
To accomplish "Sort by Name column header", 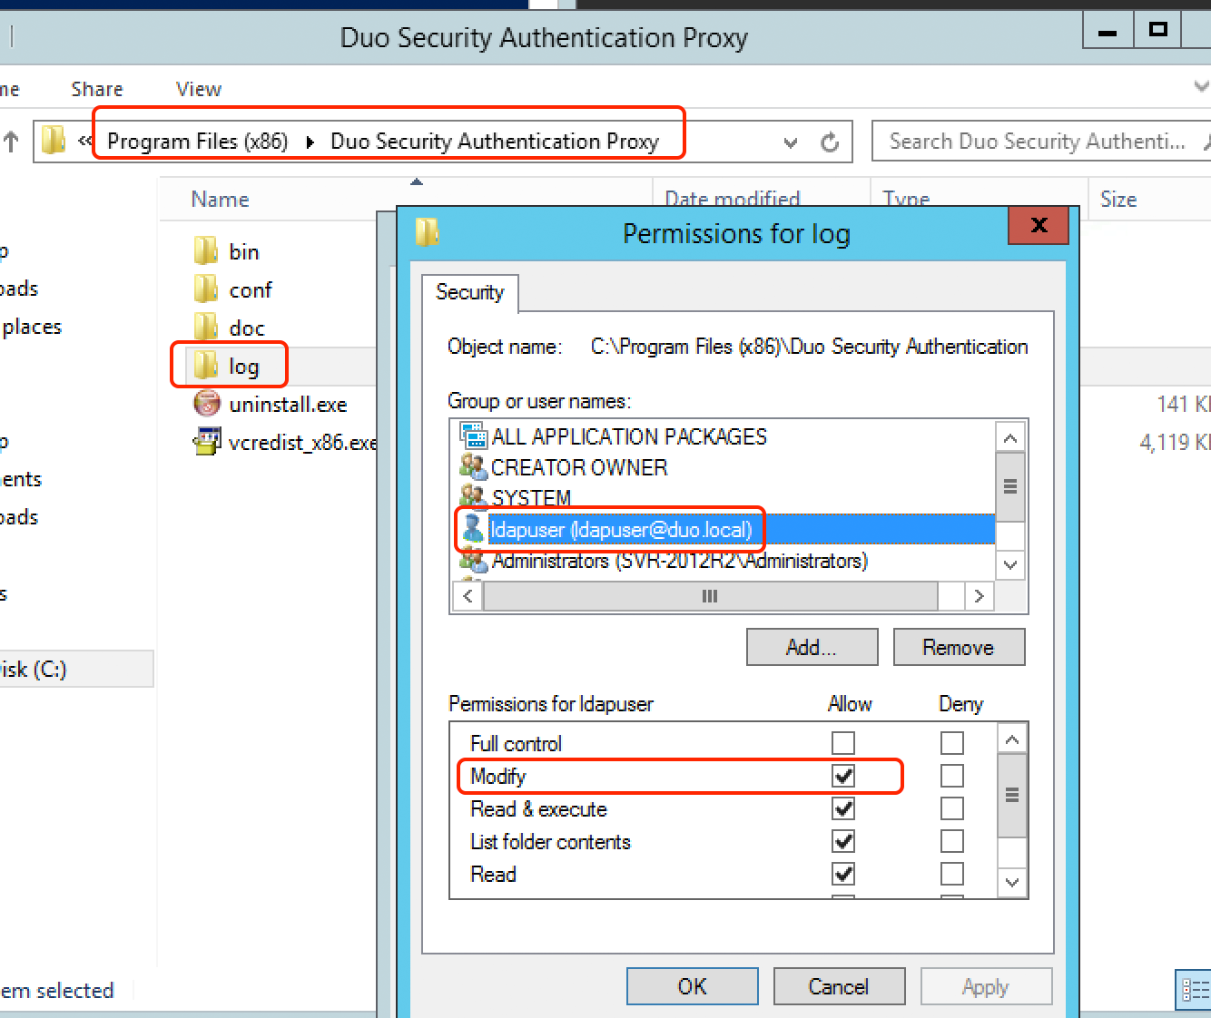I will pyautogui.click(x=221, y=200).
